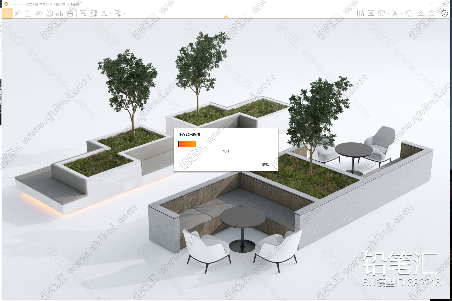The width and height of the screenshot is (452, 301).
Task: Maximize the Enscape window
Action: [432, 4]
